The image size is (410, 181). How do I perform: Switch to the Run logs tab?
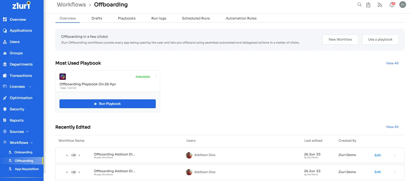pyautogui.click(x=159, y=18)
